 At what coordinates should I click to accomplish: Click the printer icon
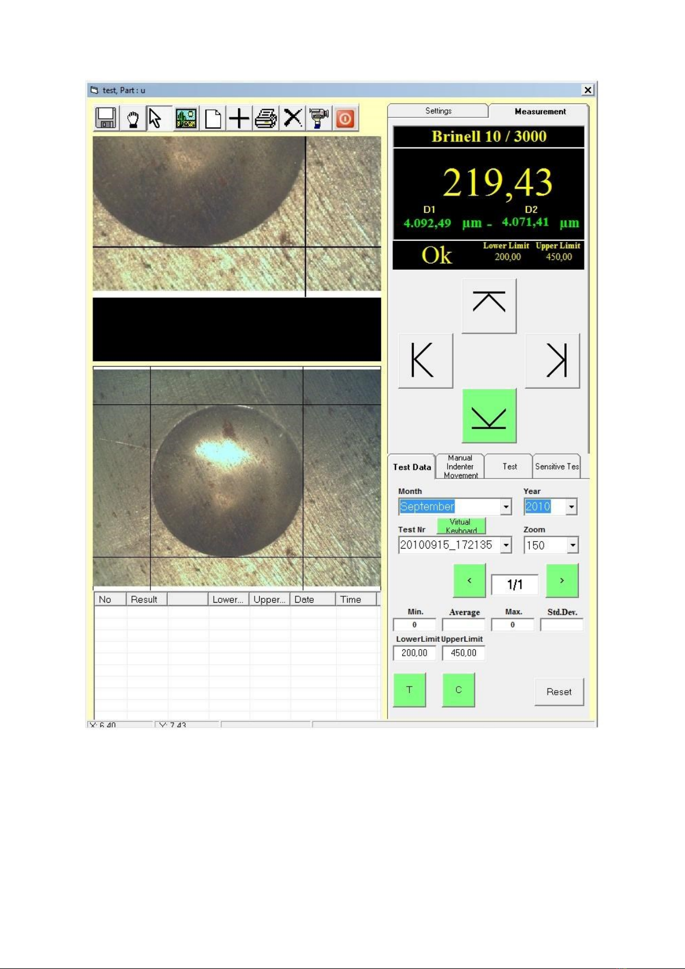[x=266, y=118]
